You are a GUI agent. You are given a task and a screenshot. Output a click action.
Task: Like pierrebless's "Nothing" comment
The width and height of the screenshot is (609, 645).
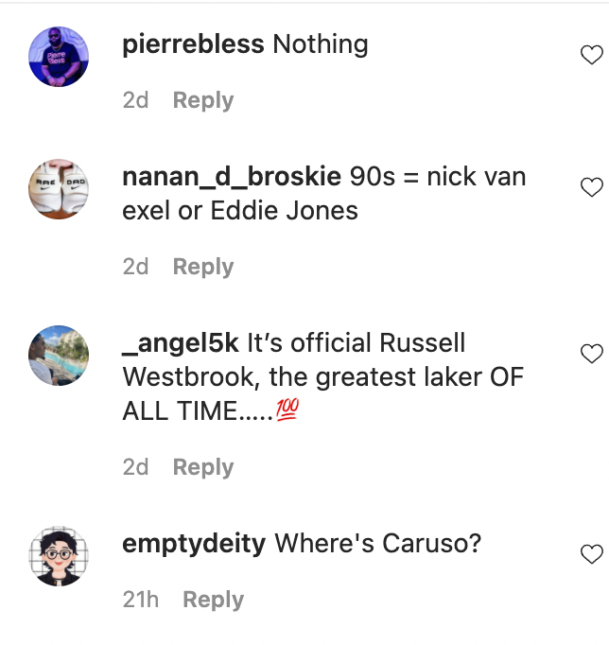coord(591,56)
